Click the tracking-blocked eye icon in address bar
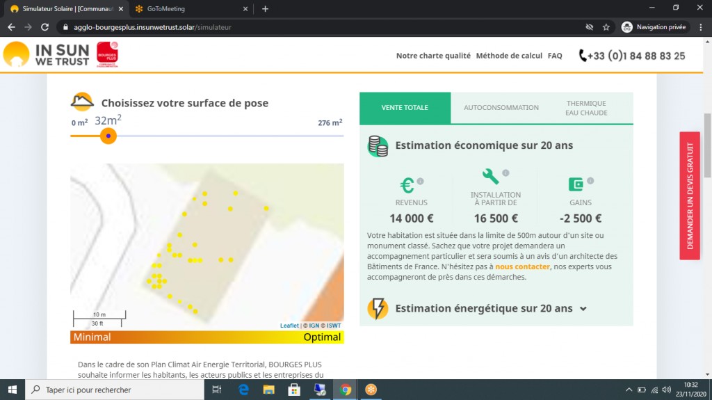Image resolution: width=712 pixels, height=400 pixels. 590,27
